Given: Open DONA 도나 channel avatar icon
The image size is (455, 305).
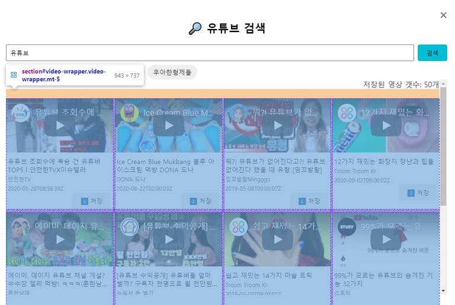Looking at the screenshot, I should tap(129, 113).
